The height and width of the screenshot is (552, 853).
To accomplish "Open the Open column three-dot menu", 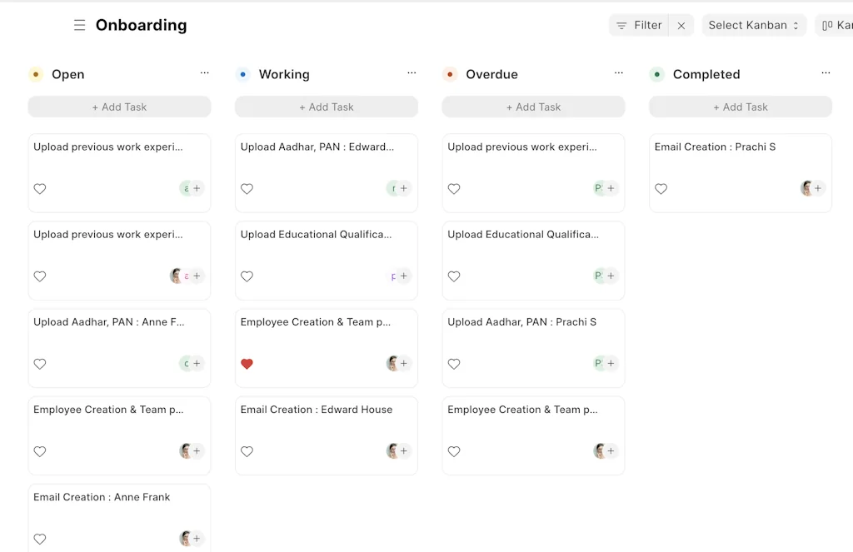I will tap(205, 73).
